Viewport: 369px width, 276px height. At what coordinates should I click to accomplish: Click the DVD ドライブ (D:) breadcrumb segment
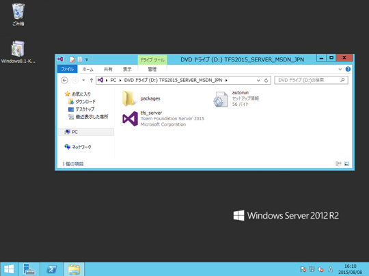click(x=173, y=80)
